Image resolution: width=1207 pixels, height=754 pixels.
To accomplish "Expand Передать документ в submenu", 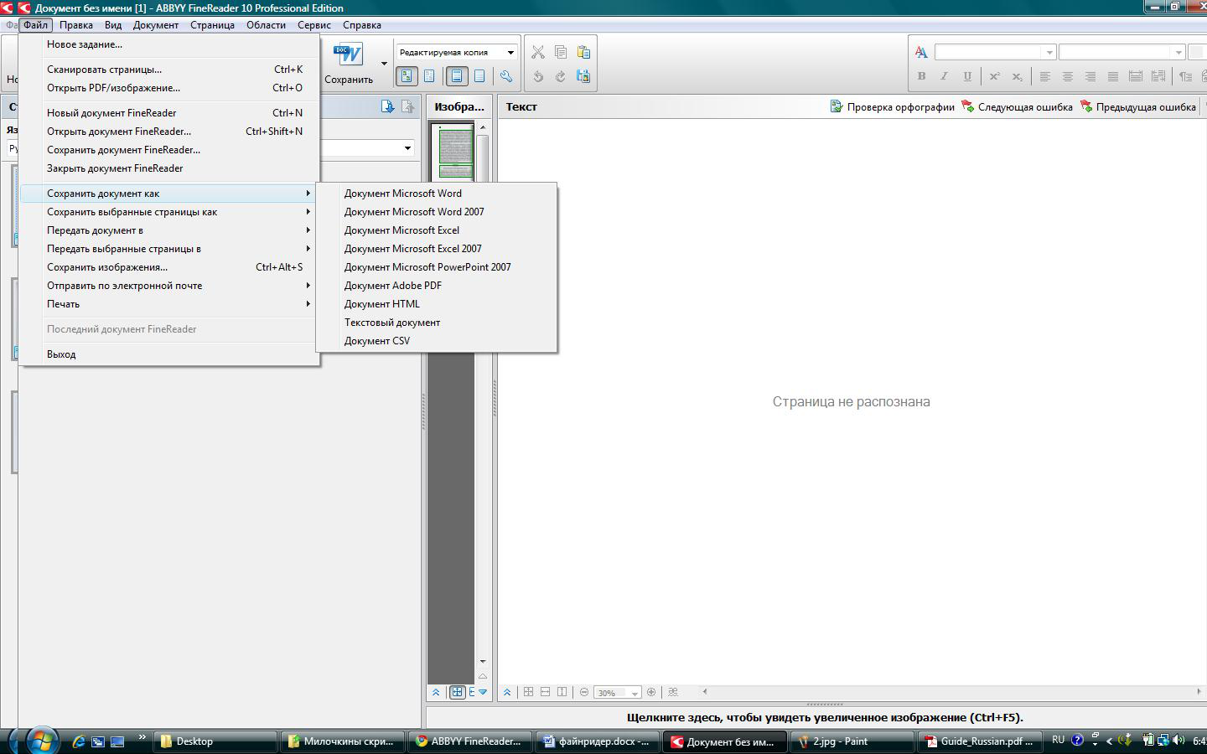I will (x=168, y=230).
